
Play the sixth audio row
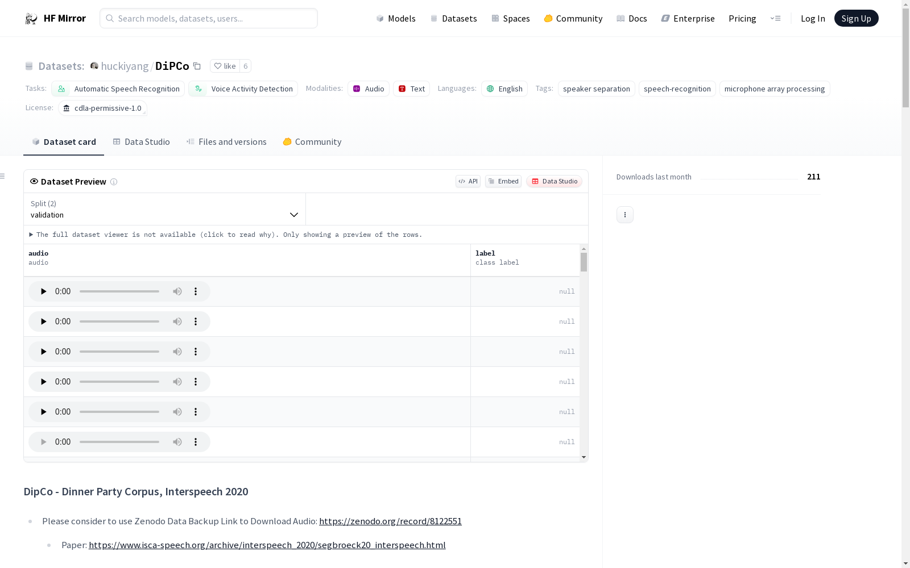43,442
